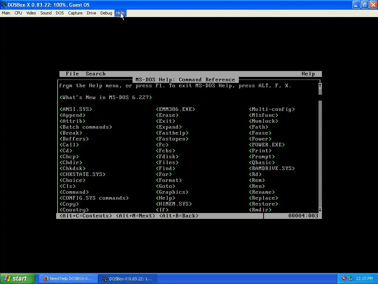Open the <Rename> help topic
Viewport: 378px width, 284px height.
pyautogui.click(x=262, y=192)
